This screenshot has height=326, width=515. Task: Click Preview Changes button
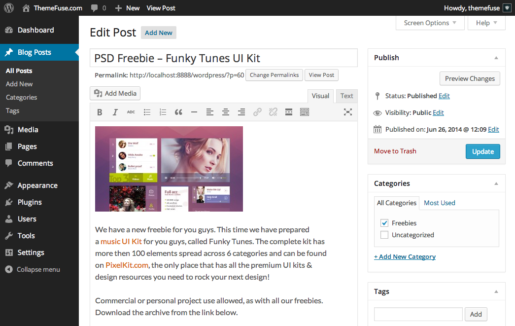point(470,78)
